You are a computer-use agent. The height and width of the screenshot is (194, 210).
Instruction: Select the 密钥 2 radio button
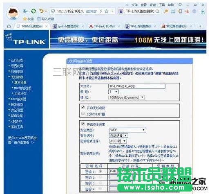101,177
